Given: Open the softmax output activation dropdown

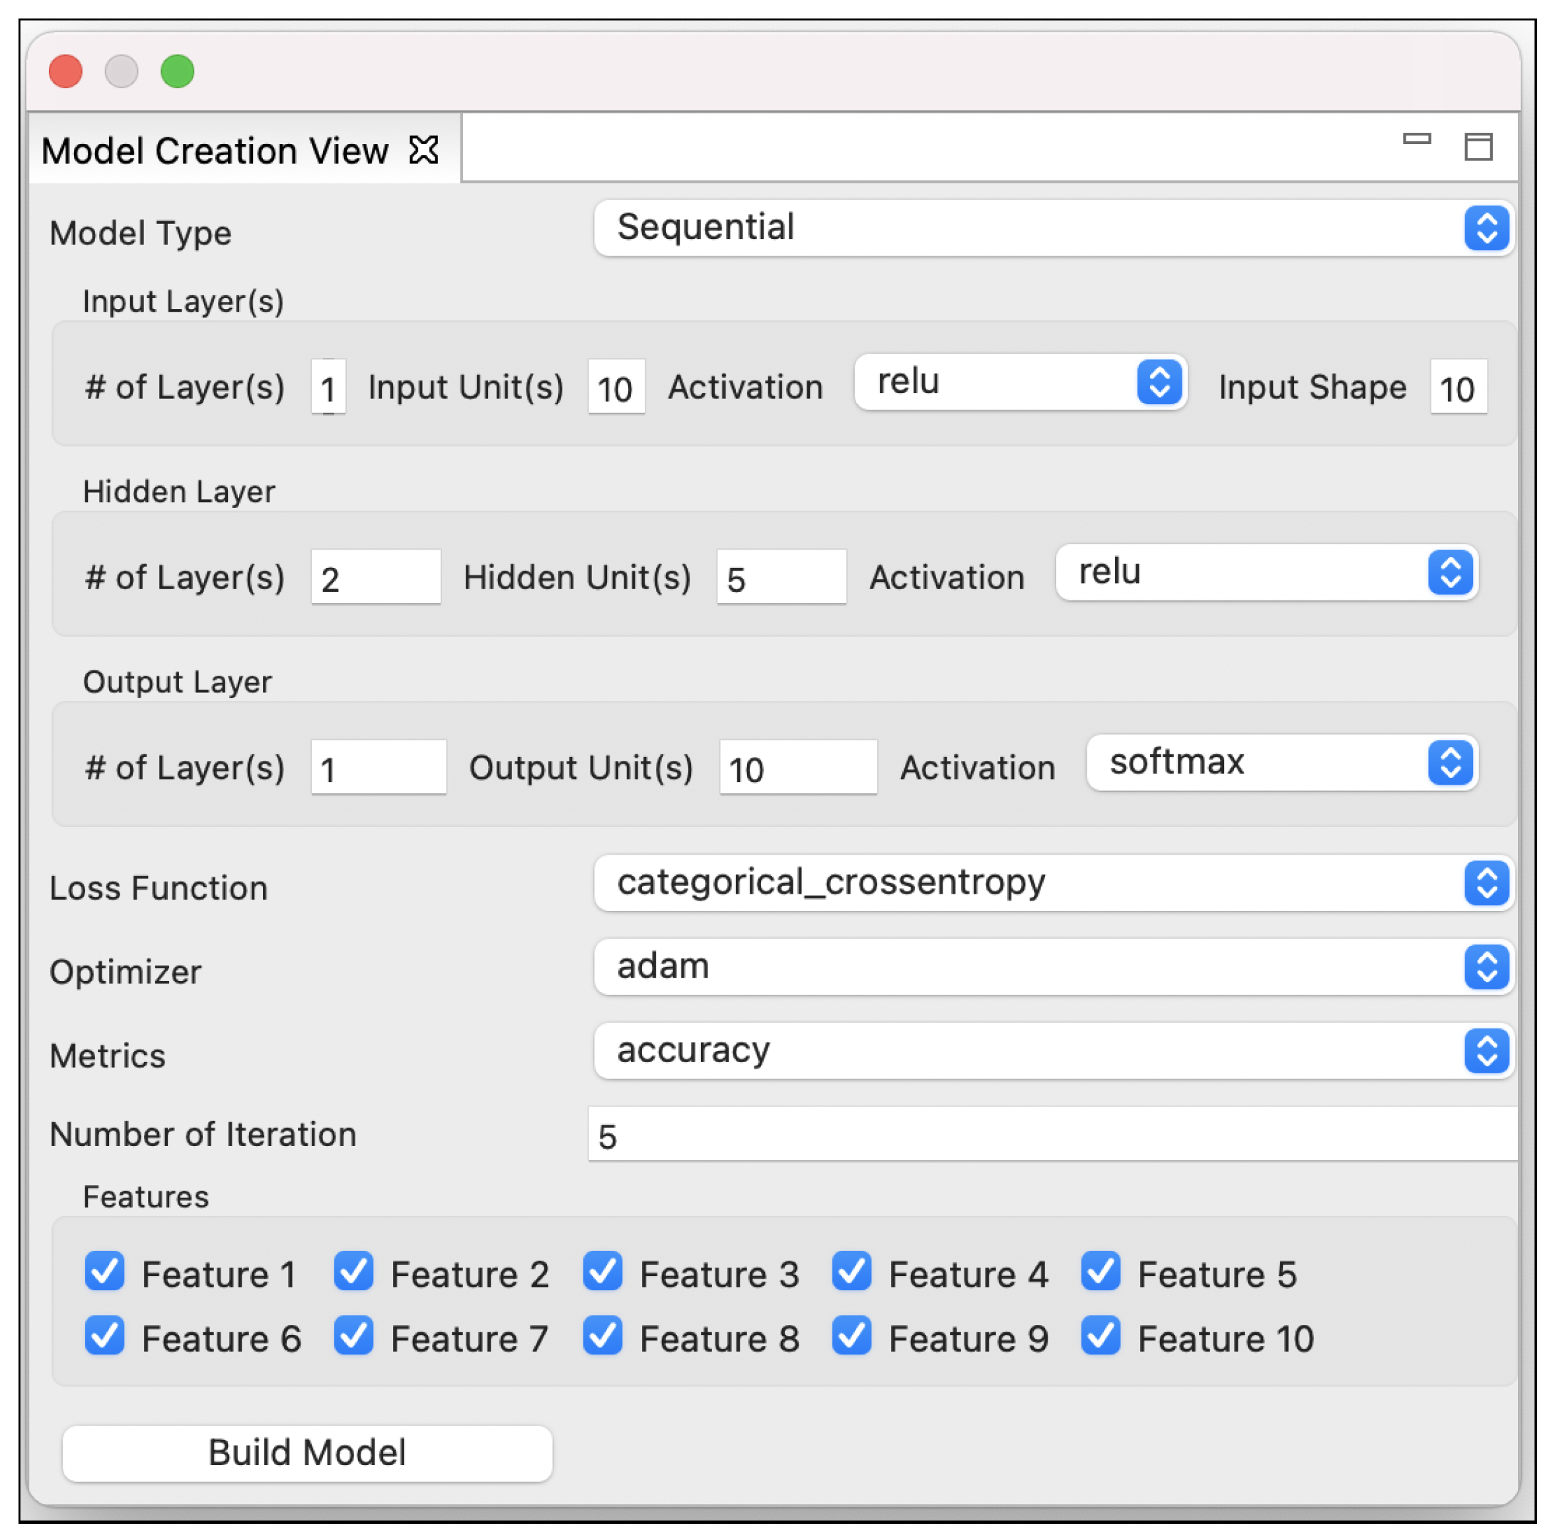Looking at the screenshot, I should click(1282, 763).
